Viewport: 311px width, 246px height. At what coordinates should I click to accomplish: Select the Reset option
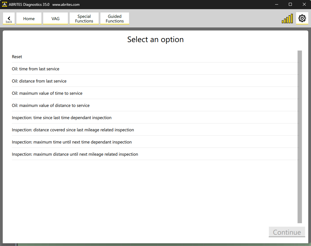tap(155, 57)
